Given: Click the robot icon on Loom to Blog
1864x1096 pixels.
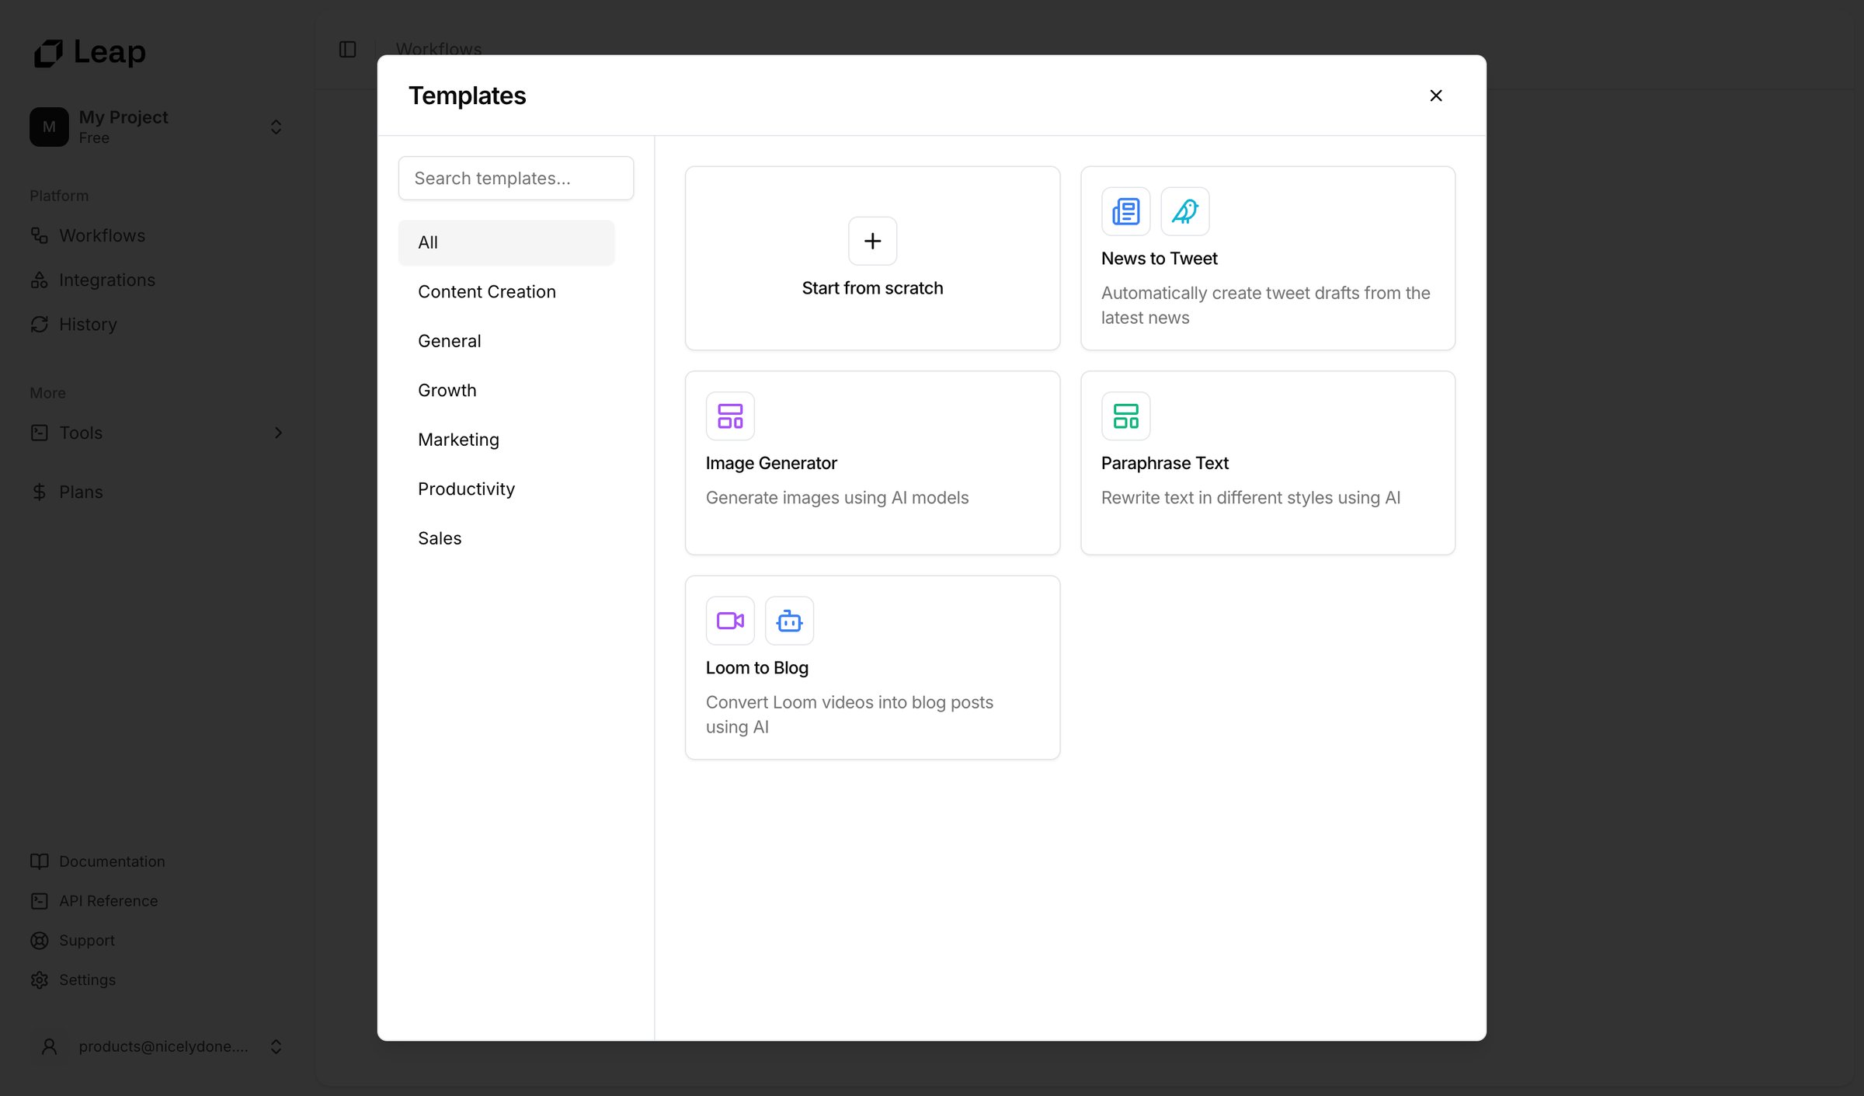Looking at the screenshot, I should (789, 621).
